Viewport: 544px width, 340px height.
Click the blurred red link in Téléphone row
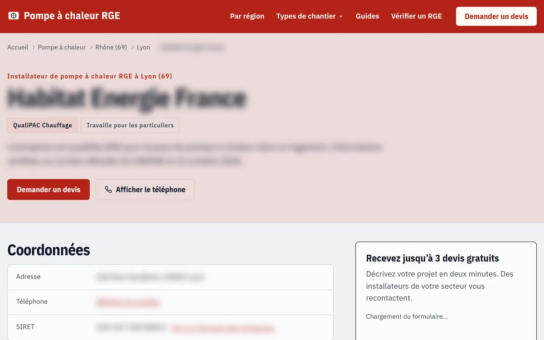click(x=127, y=302)
